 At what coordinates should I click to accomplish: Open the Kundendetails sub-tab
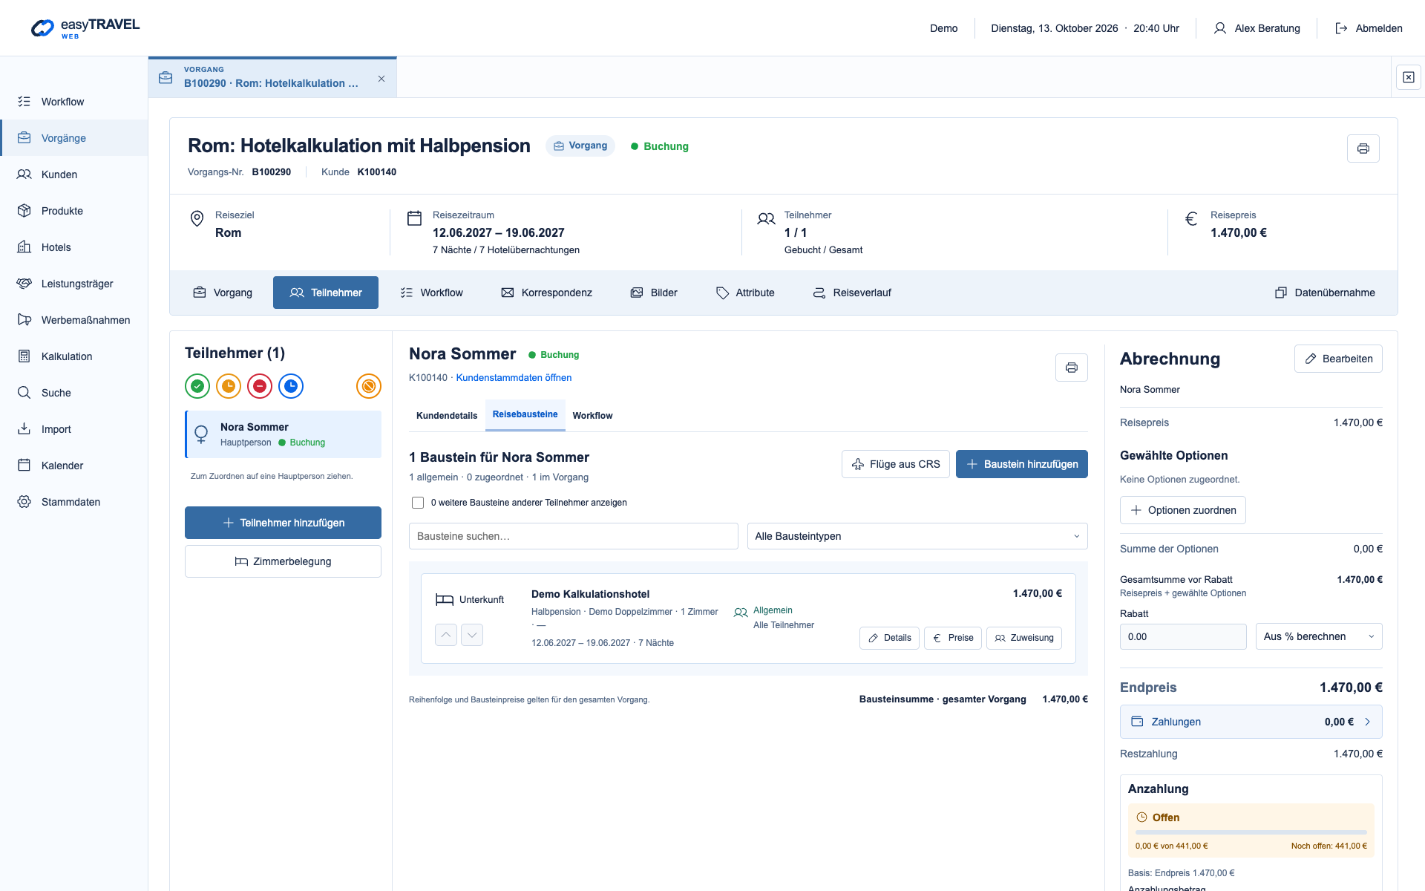point(447,416)
